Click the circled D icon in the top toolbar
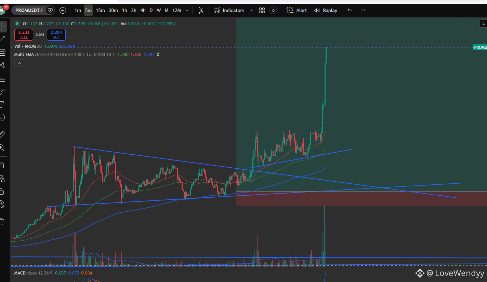This screenshot has height=282, width=487. pyautogui.click(x=273, y=10)
